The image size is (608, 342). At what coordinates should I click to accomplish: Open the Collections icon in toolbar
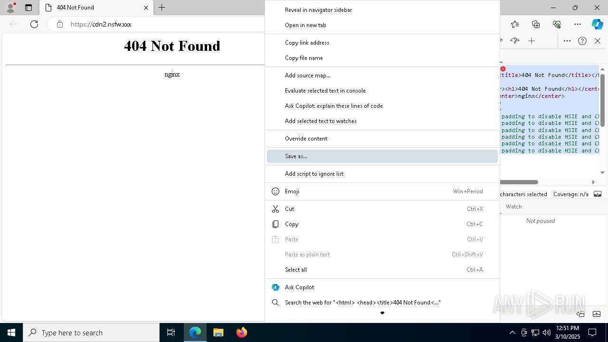click(x=536, y=24)
